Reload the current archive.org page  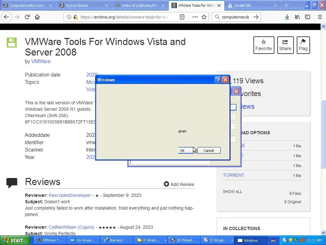(27, 17)
